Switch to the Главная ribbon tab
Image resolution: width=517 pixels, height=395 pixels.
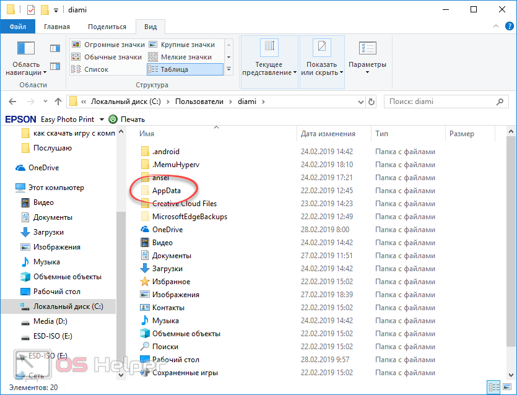pos(57,27)
